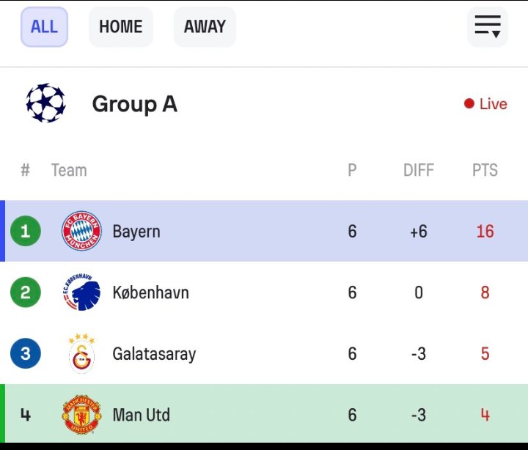Click the Galatasaray club crest
This screenshot has width=528, height=450.
pos(81,354)
